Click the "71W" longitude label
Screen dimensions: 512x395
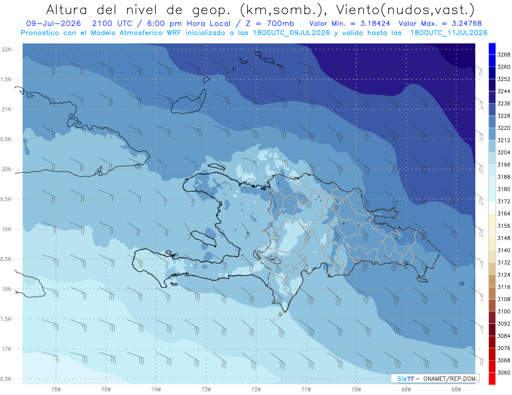point(306,389)
